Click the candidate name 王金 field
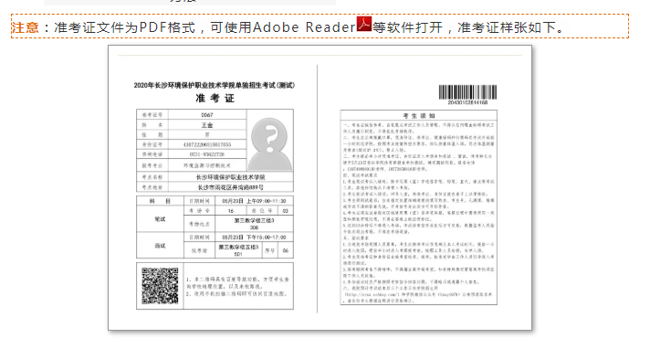The height and width of the screenshot is (338, 660). click(x=207, y=125)
